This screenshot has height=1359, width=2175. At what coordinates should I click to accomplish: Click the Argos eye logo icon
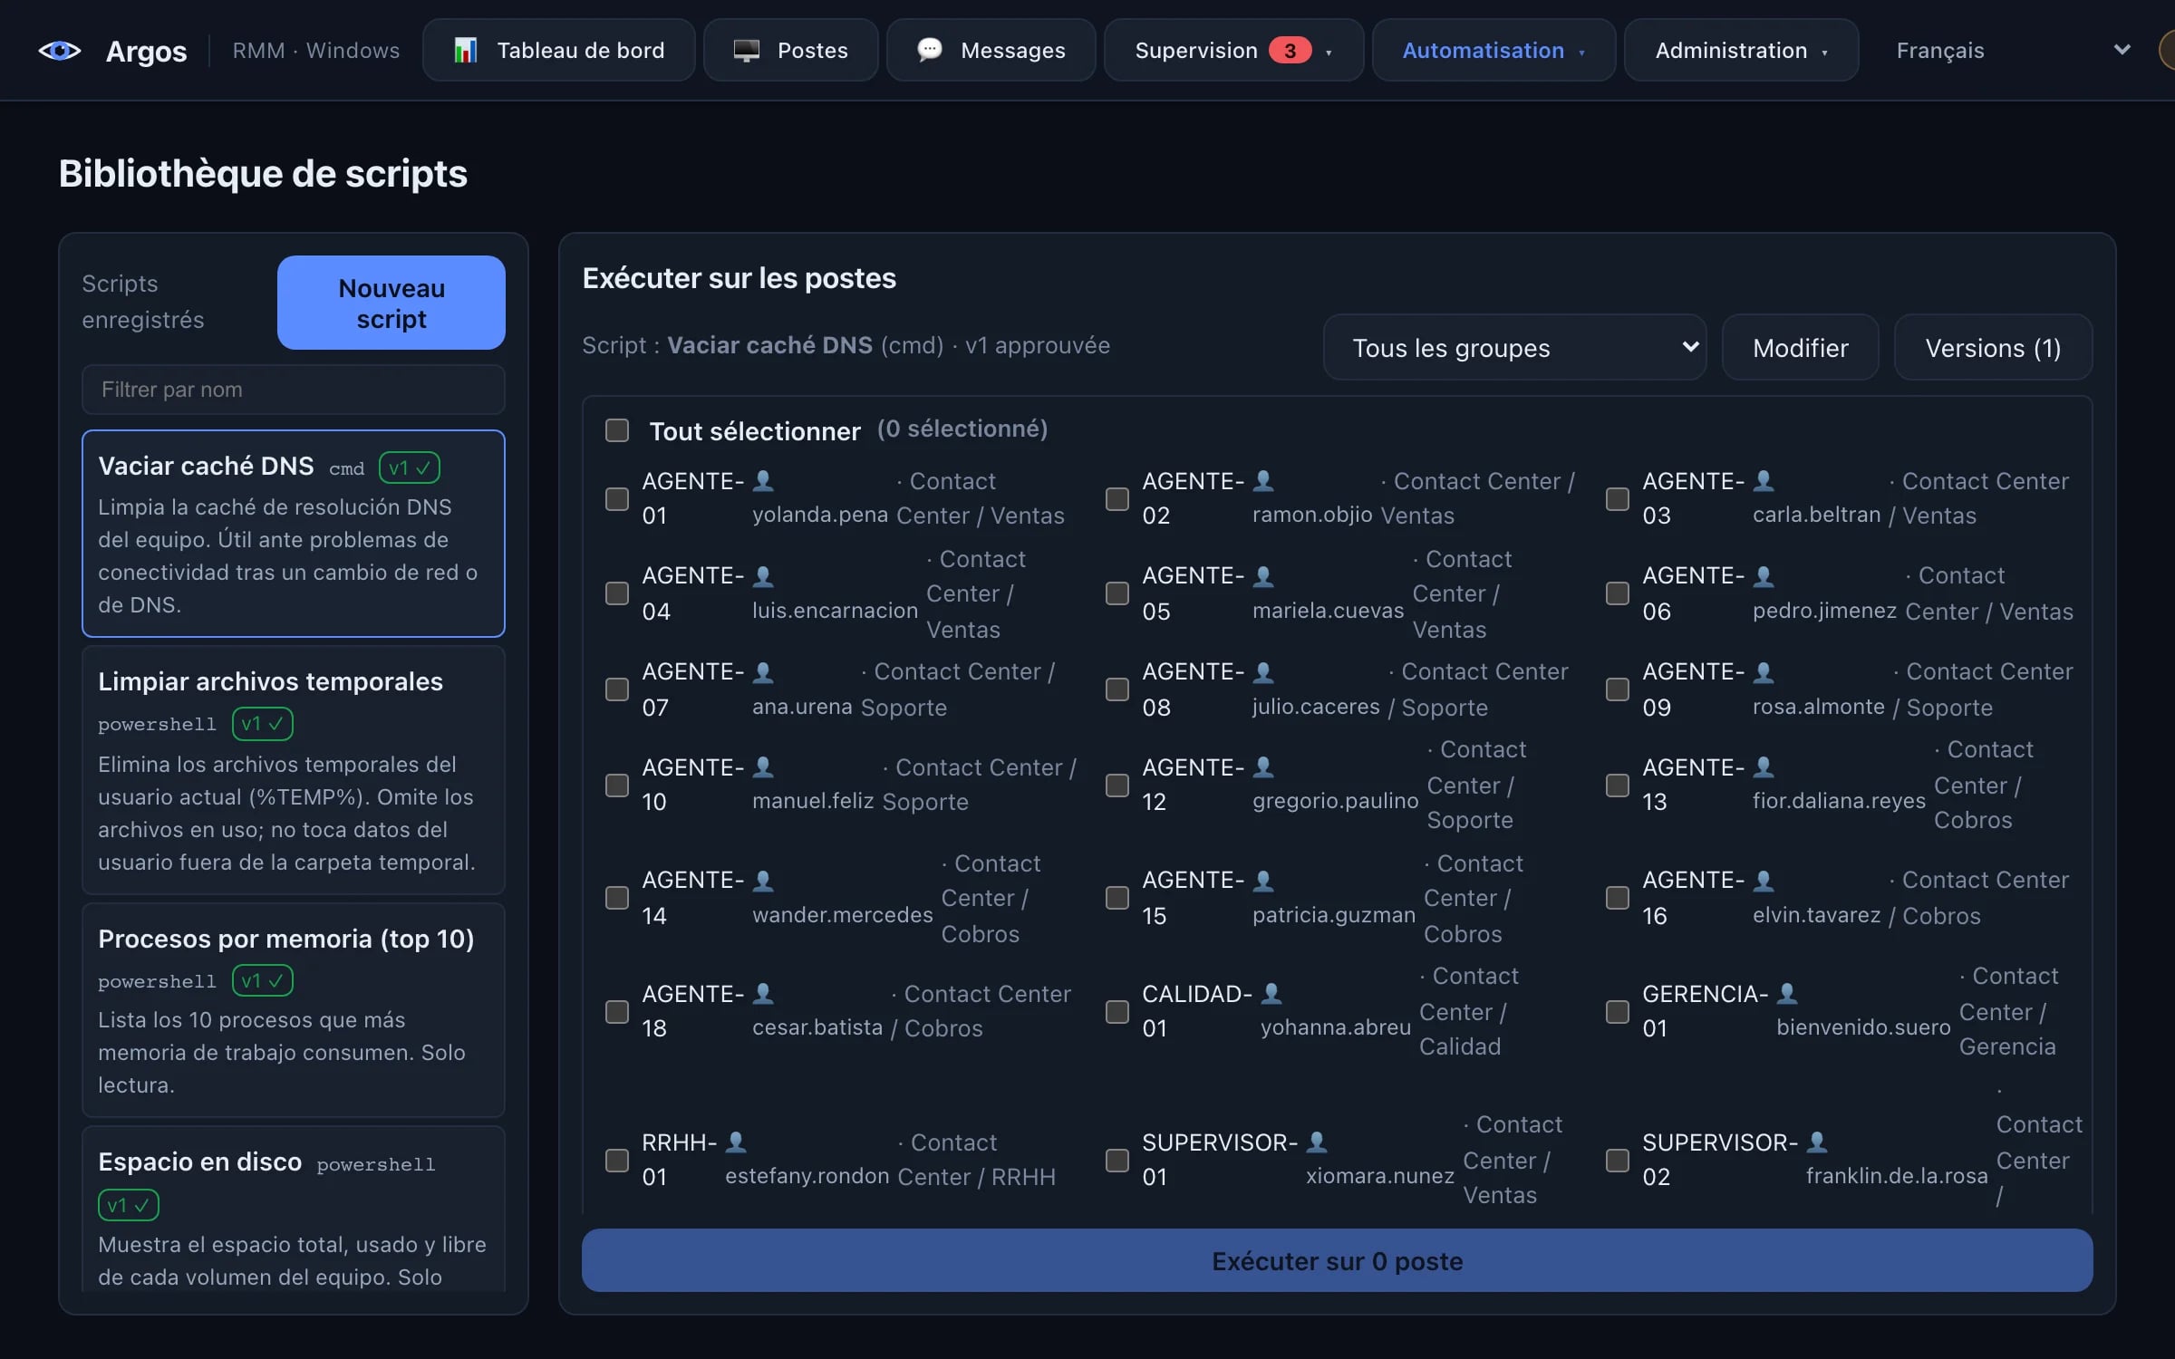coord(60,51)
